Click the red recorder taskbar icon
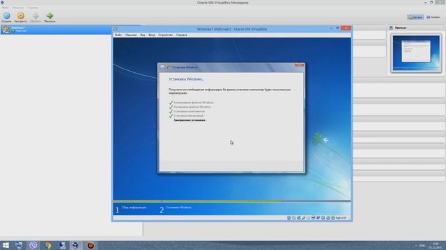 (x=91, y=245)
